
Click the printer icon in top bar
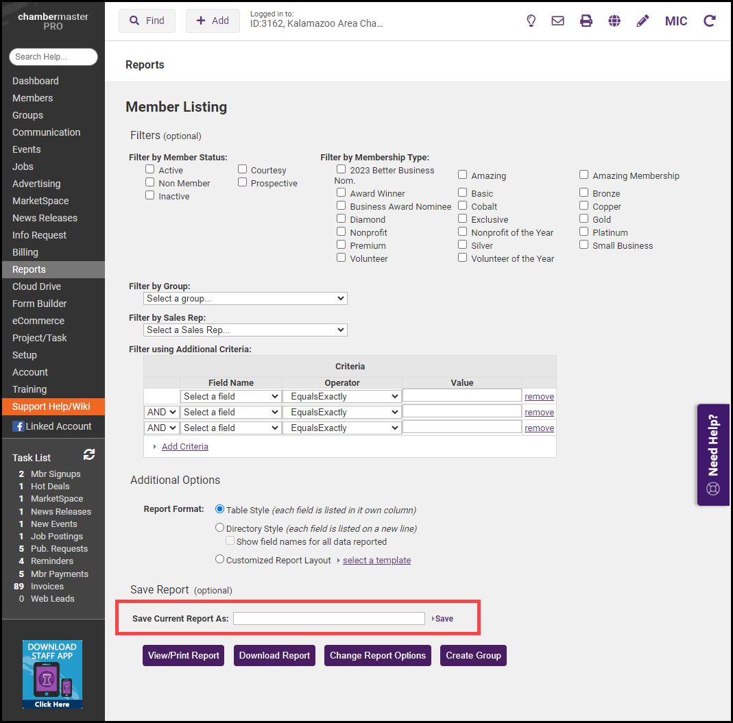click(x=586, y=21)
